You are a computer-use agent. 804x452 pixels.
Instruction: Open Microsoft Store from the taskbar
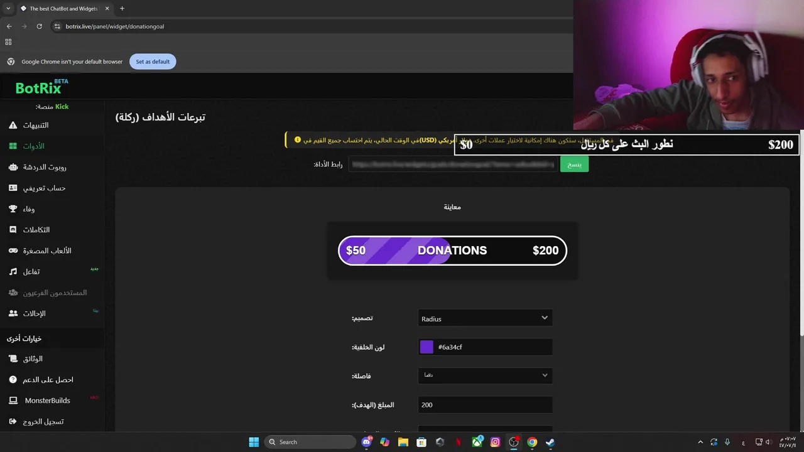pyautogui.click(x=421, y=442)
